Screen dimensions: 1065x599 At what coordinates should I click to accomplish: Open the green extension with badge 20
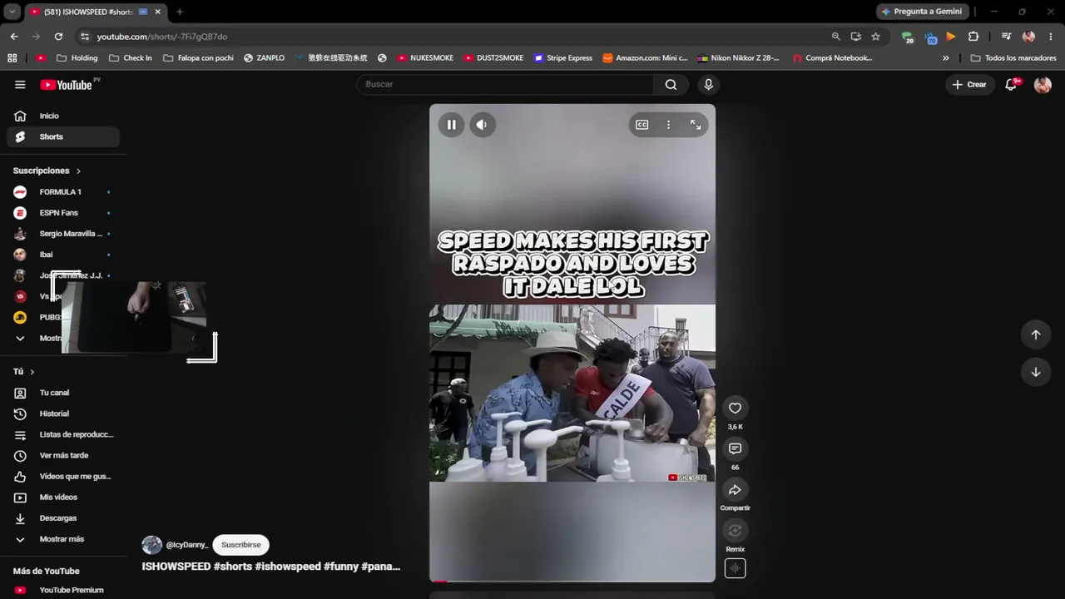pos(907,37)
